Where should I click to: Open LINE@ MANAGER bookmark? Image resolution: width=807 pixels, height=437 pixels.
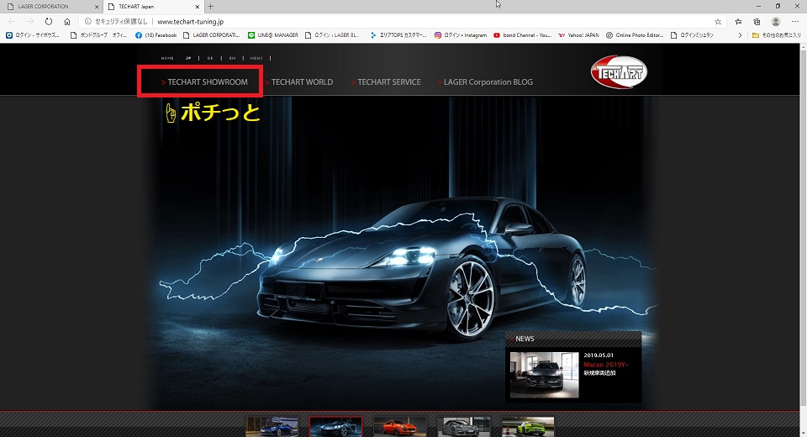point(275,35)
